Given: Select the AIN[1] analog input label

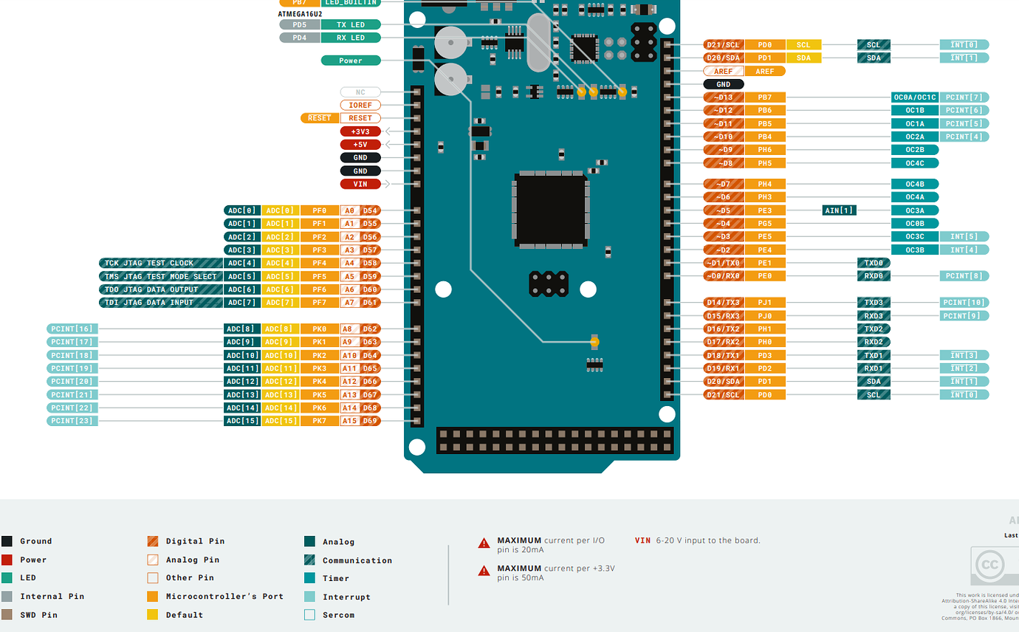Looking at the screenshot, I should tap(839, 210).
